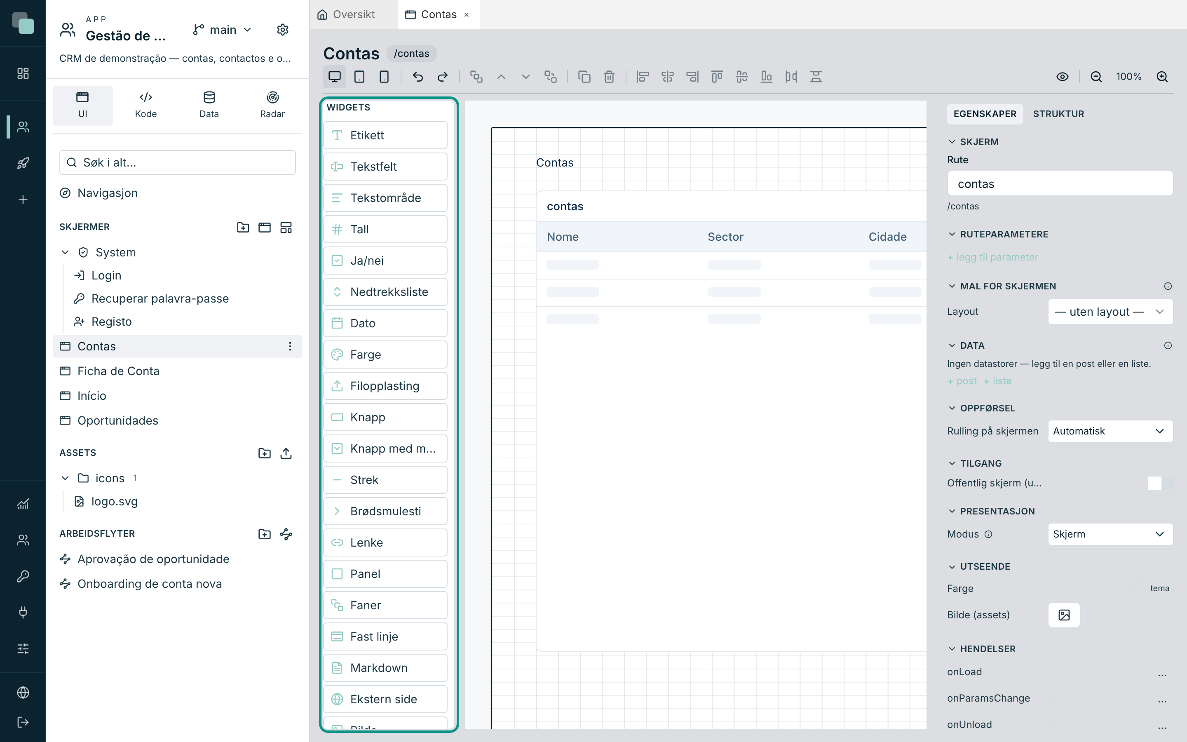Screen dimensions: 1187x742
Task: Select the Markdown widget
Action: 385,668
